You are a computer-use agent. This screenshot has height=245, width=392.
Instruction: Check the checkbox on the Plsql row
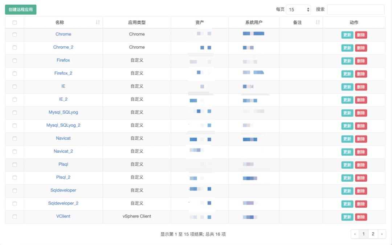point(15,165)
